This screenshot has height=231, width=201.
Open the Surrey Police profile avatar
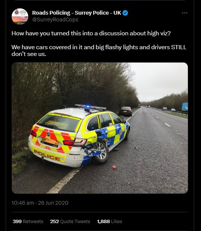point(20,17)
